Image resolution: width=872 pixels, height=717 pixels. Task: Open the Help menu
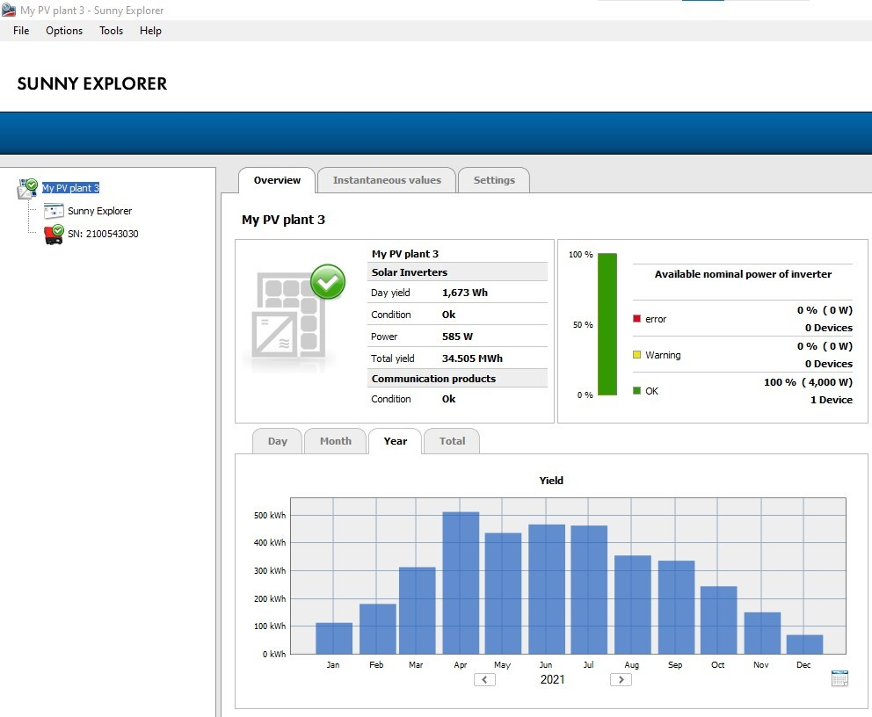pos(150,31)
